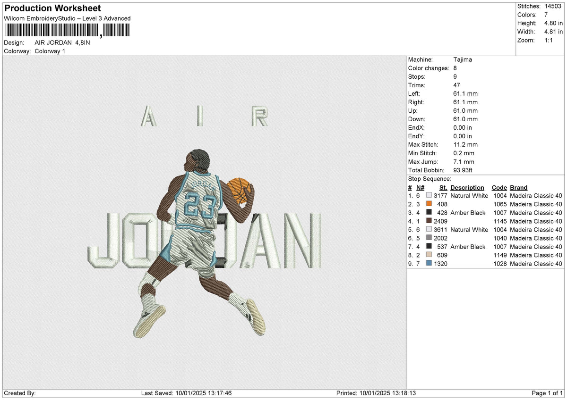The width and height of the screenshot is (567, 400).
Task: Select the blue swatch for code 1028
Action: 429,264
